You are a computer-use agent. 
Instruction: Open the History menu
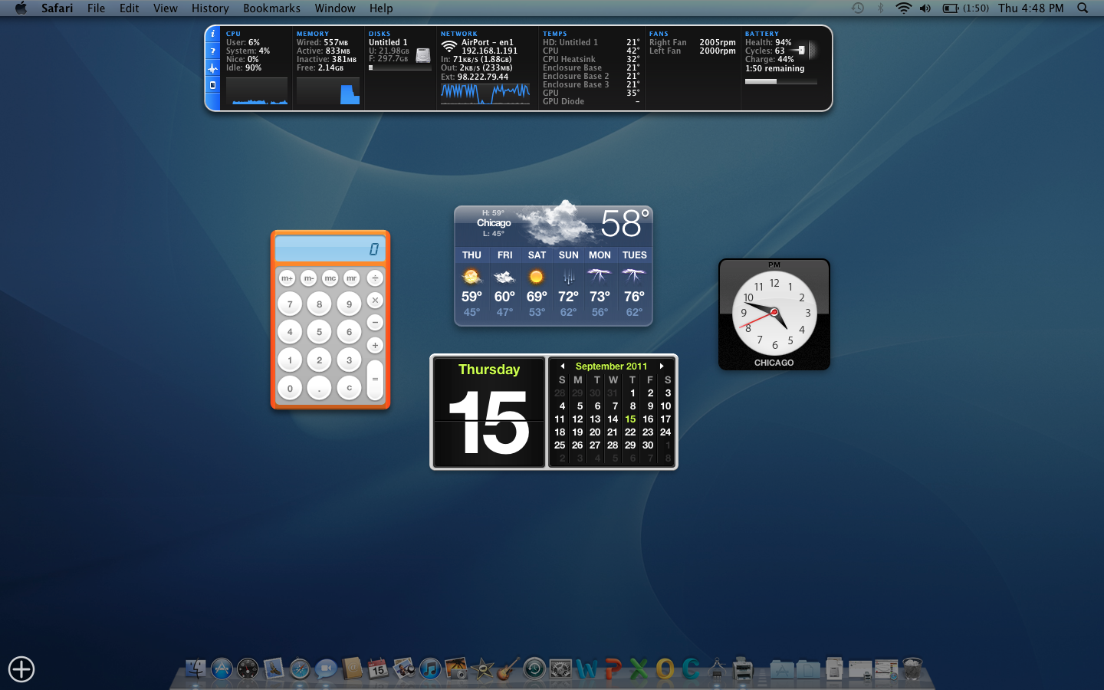point(210,8)
